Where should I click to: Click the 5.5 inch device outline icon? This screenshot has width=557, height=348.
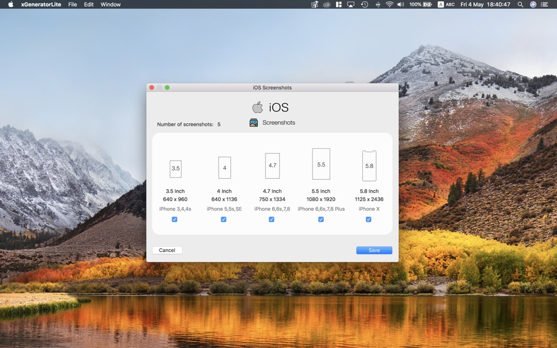point(321,164)
